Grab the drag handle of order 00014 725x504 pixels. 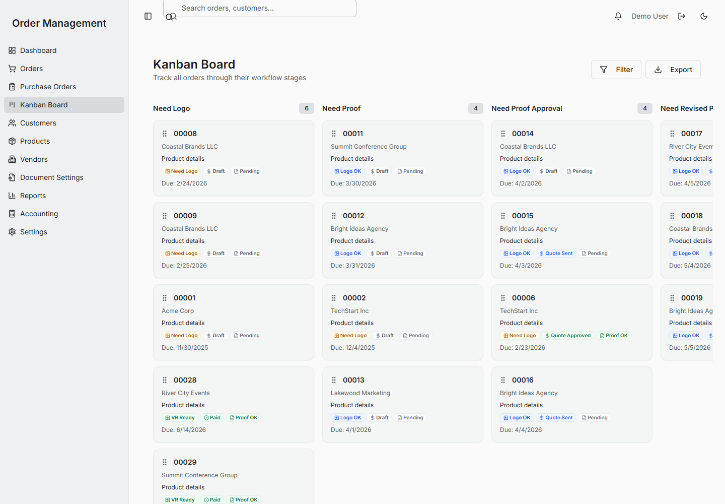point(503,134)
